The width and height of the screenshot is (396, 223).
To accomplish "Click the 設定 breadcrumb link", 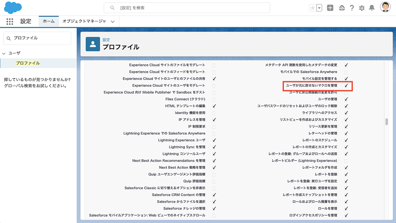I will pyautogui.click(x=106, y=40).
